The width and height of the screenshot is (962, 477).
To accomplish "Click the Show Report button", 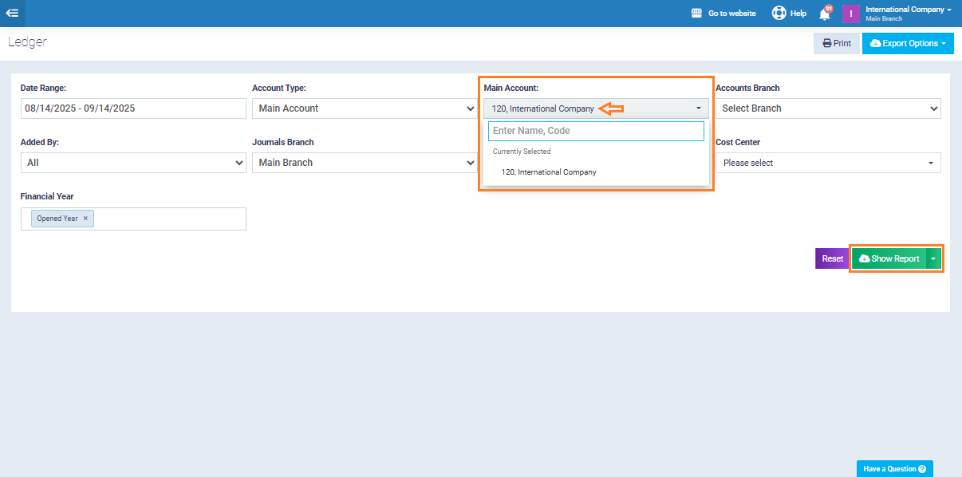I will point(889,258).
